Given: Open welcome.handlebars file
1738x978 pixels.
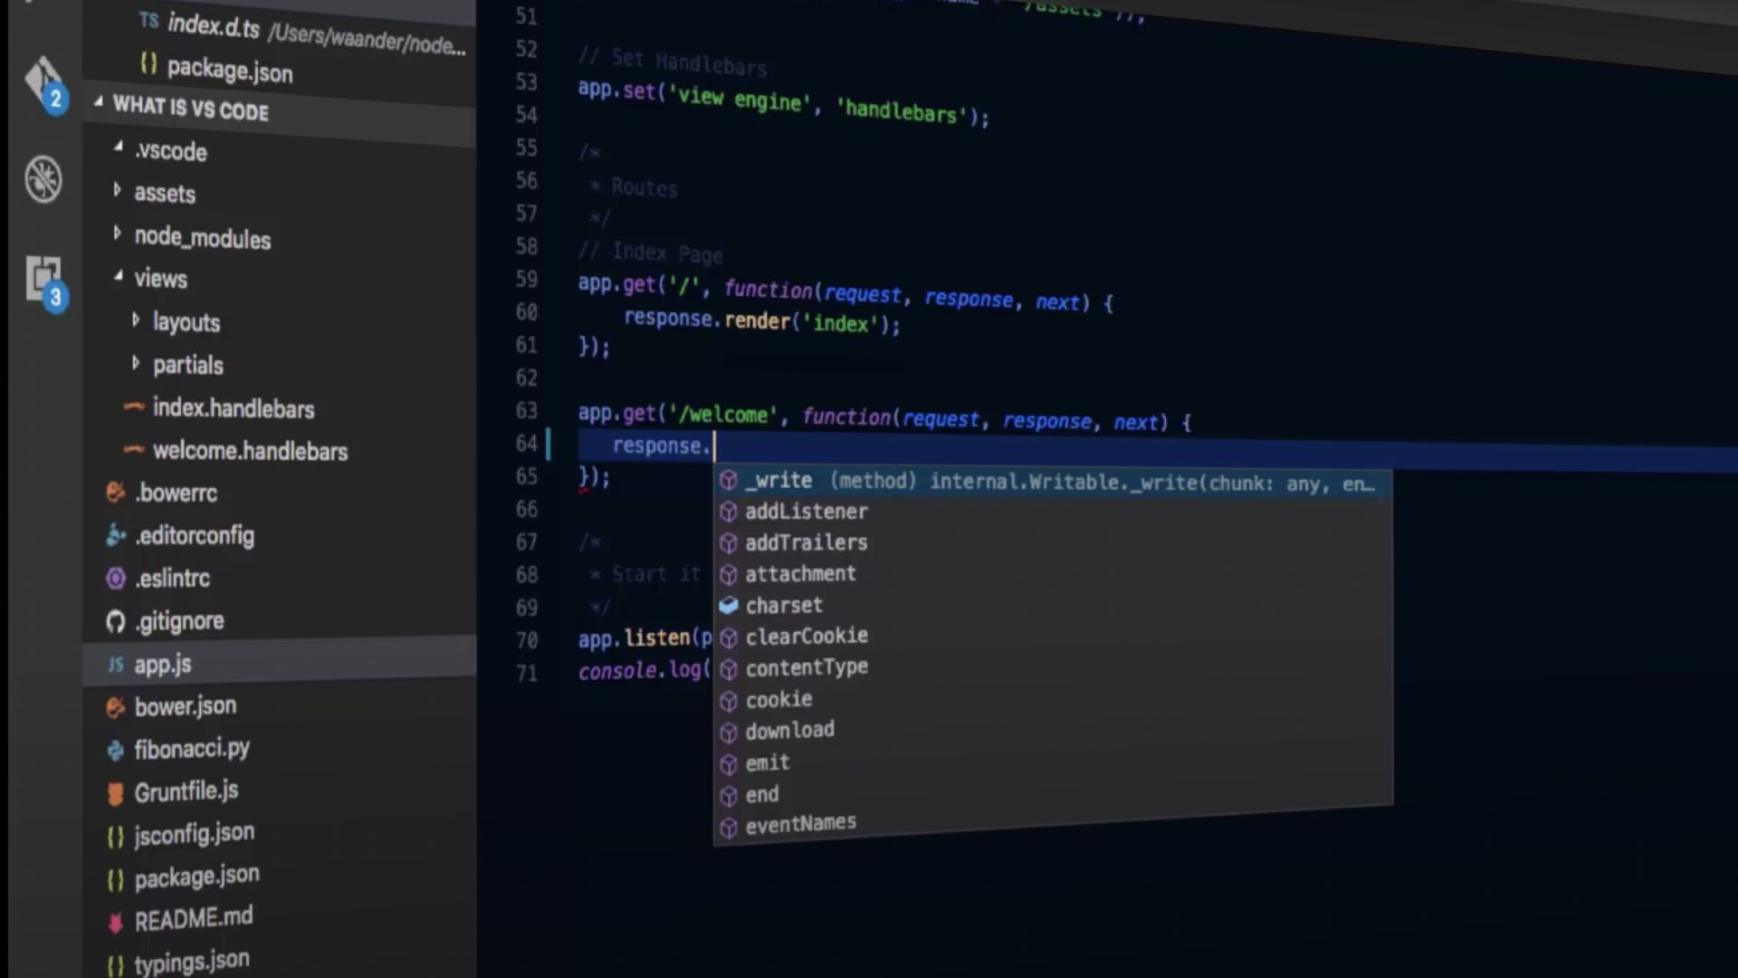Looking at the screenshot, I should point(250,450).
